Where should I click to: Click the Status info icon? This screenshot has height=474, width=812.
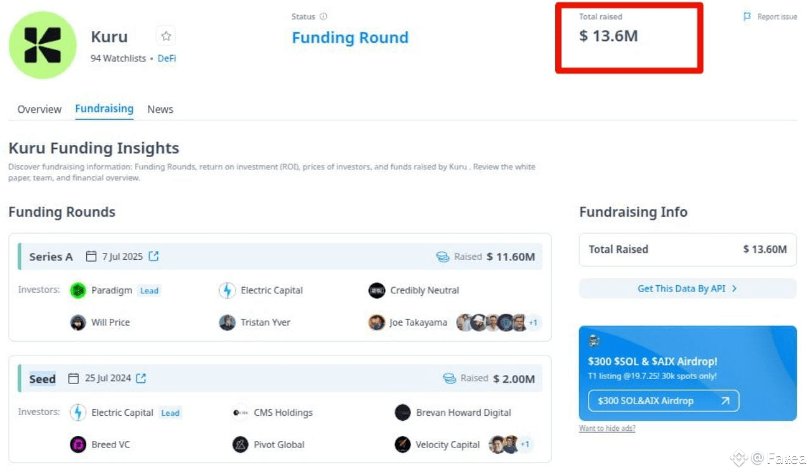[324, 16]
